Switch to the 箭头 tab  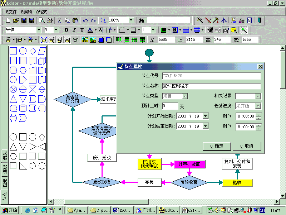point(5,156)
